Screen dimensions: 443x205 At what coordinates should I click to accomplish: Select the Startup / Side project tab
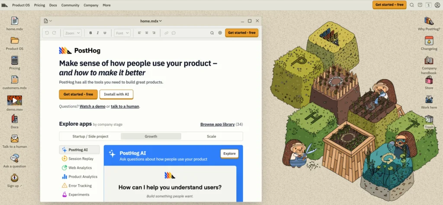(90, 136)
